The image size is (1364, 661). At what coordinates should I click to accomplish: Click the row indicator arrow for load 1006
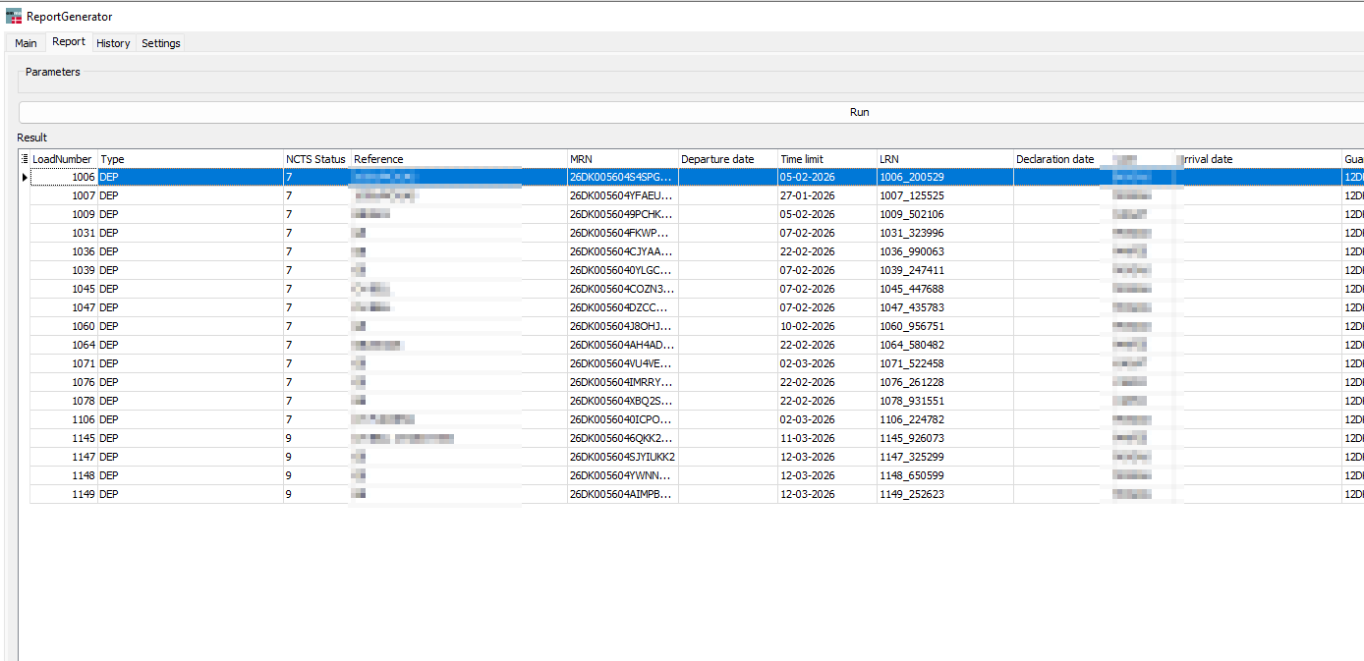pyautogui.click(x=25, y=178)
